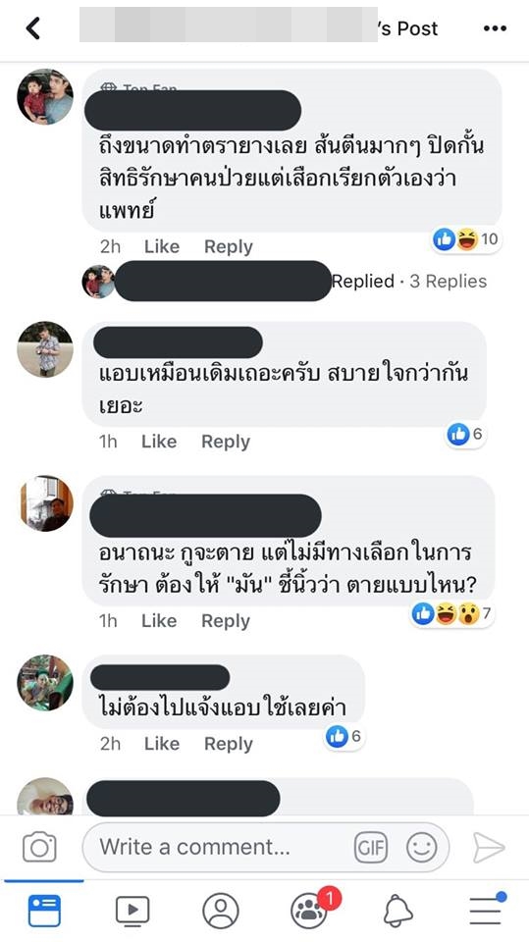Screen dimensions: 529x942
Task: Open the three-dot post options menu
Action: click(495, 28)
